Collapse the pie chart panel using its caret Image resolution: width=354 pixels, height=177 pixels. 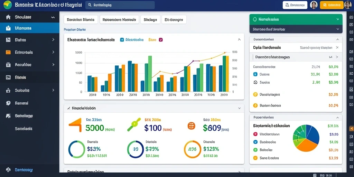337,118
